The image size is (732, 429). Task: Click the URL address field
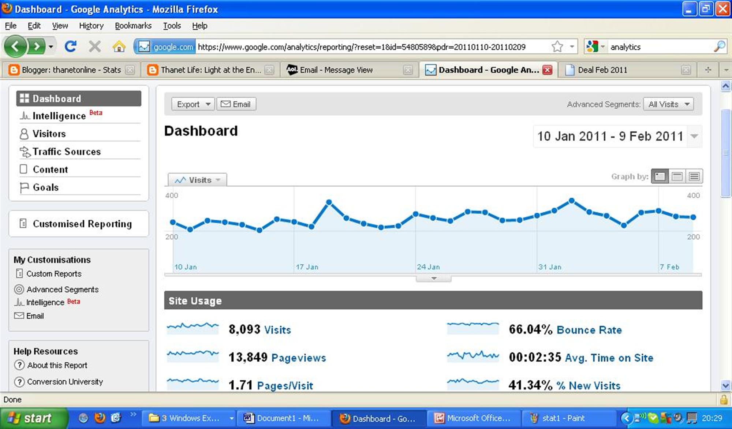(373, 46)
